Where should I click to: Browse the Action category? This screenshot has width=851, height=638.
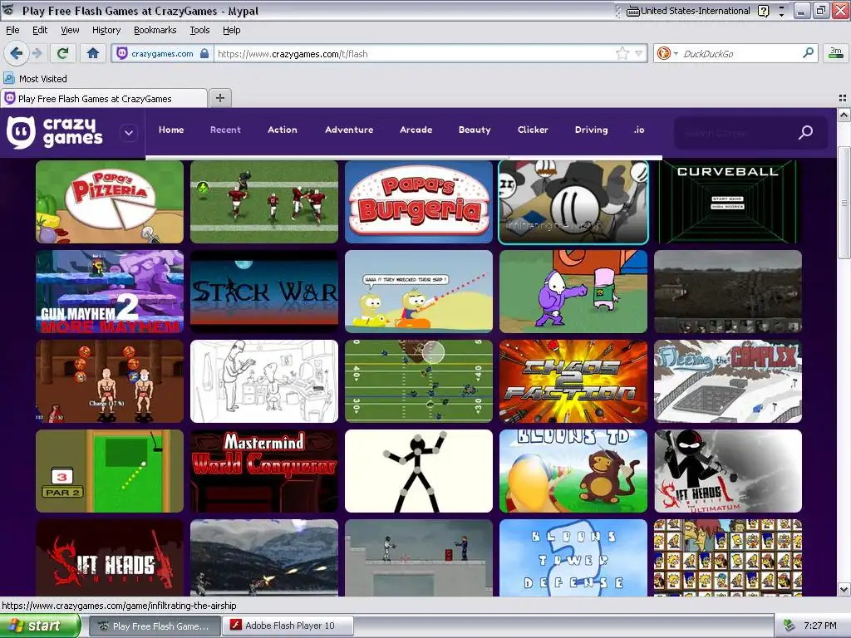[283, 130]
